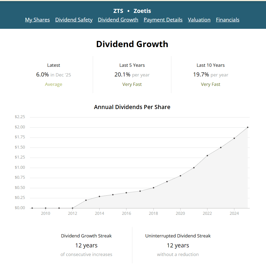Click Very Fast under Last 5 Years
Image resolution: width=266 pixels, height=270 pixels.
click(132, 84)
